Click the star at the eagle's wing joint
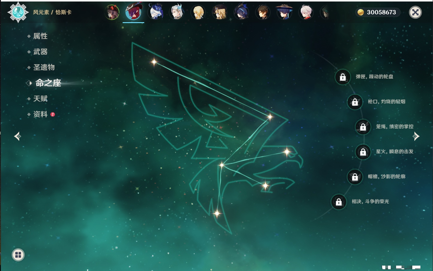 point(270,117)
